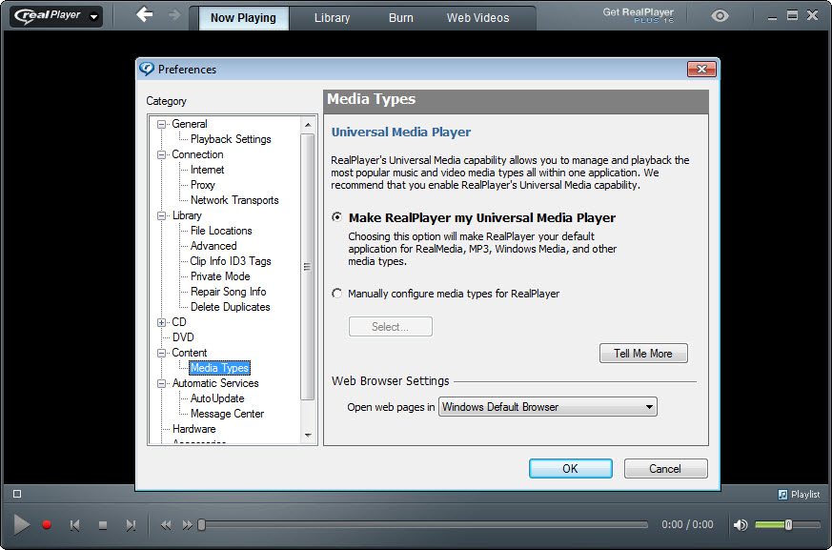Viewport: 832px width, 550px height.
Task: Select Hardware in category tree
Action: click(x=193, y=429)
